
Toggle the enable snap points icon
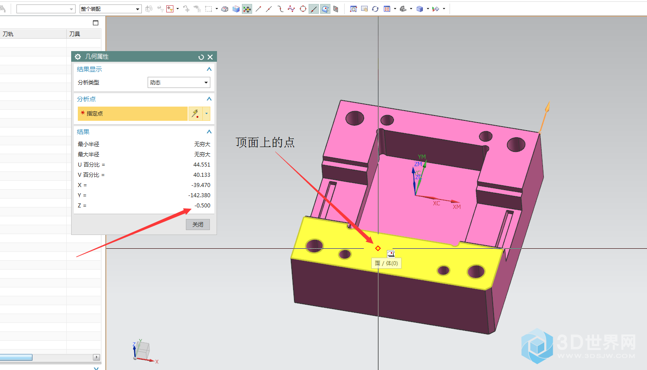point(247,9)
